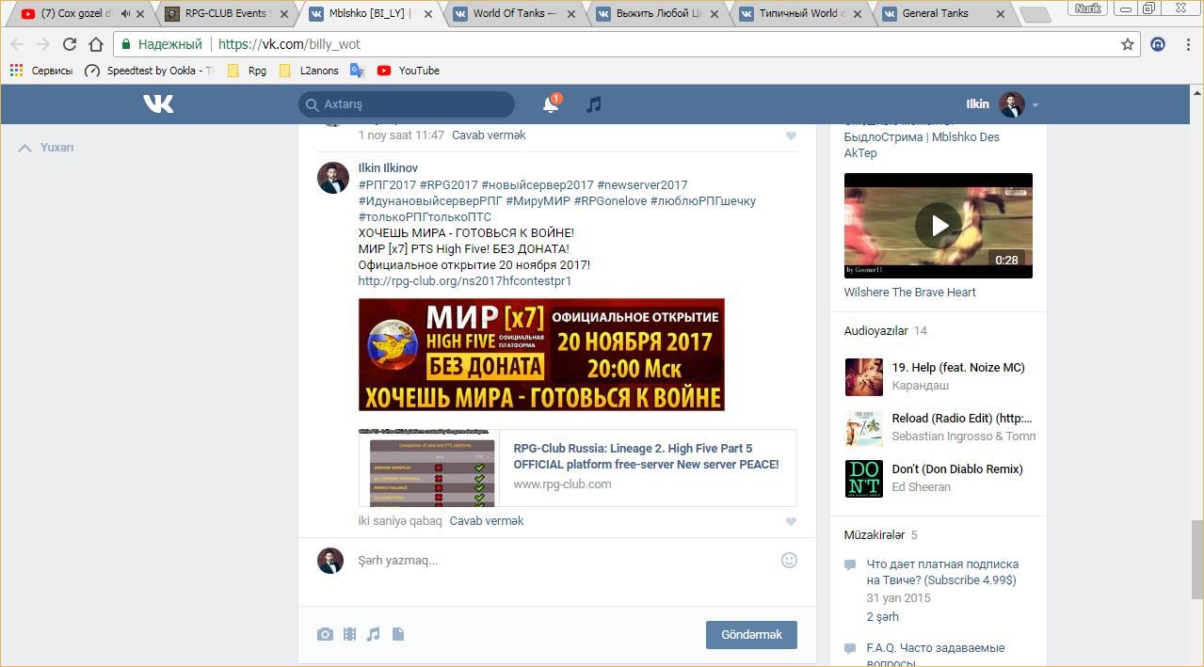Expand the Ilkin profile dropdown arrow
The height and width of the screenshot is (667, 1204).
click(x=1035, y=105)
